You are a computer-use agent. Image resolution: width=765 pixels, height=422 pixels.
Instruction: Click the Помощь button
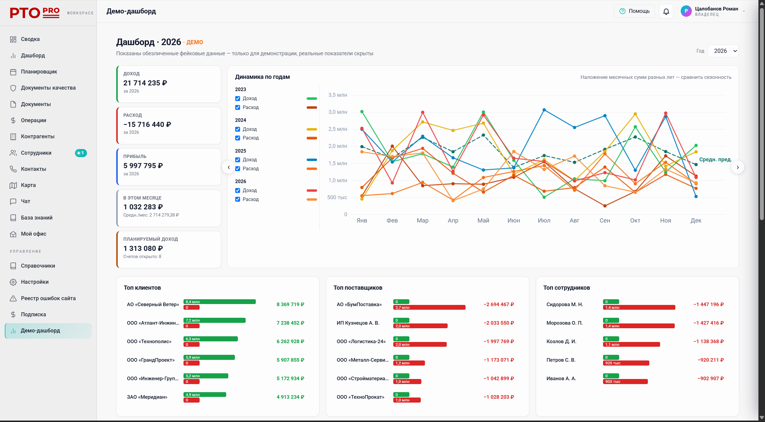(634, 11)
